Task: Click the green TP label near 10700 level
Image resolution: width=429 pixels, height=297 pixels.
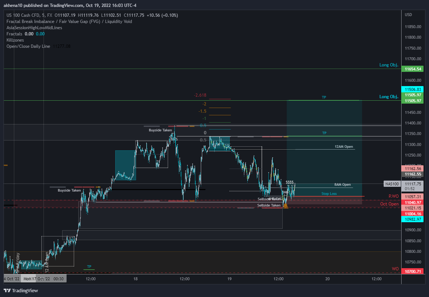Action: [x=89, y=267]
